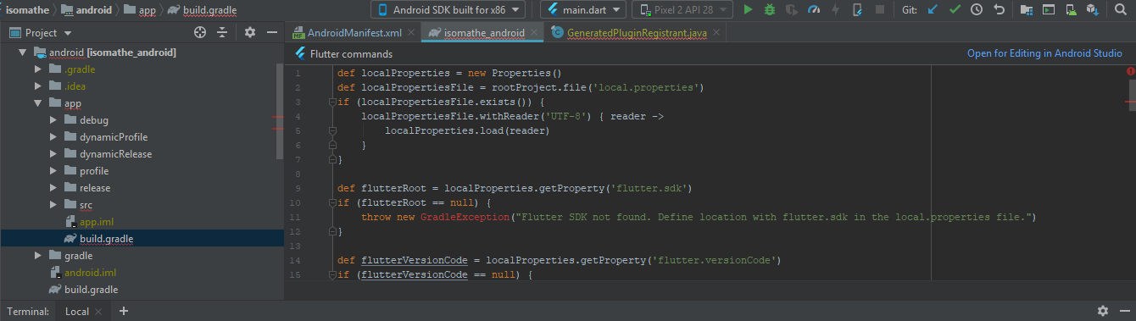Click line number 9 in the gutter
This screenshot has width=1136, height=321.
pyautogui.click(x=298, y=188)
